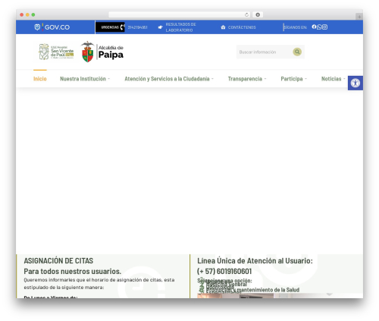
Task: Open a new browser tab with plus button
Action: coord(359,17)
